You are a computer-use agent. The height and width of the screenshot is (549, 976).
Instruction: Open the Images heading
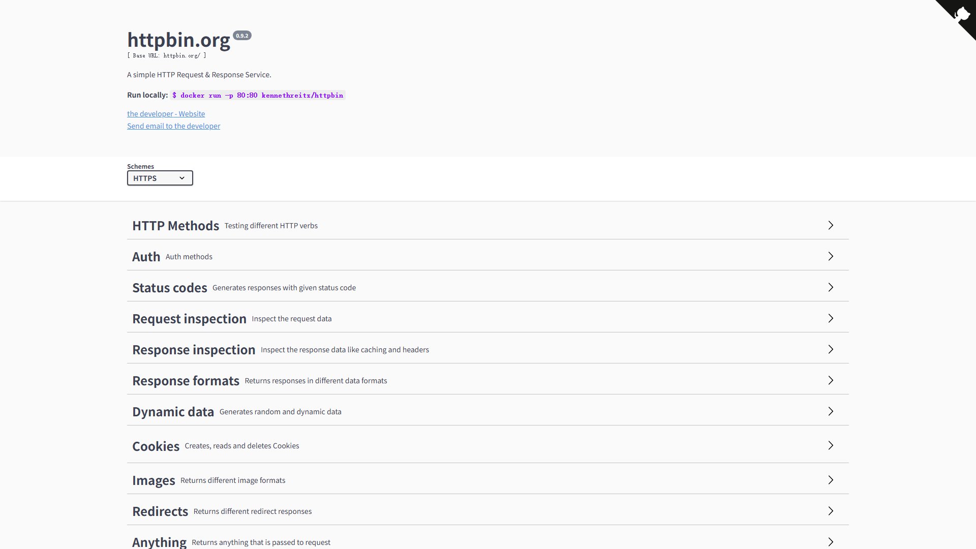point(154,480)
